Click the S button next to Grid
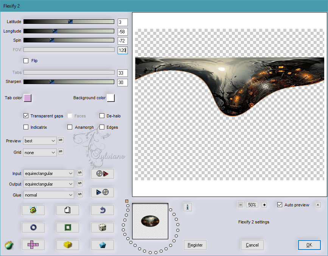The width and height of the screenshot is (328, 256). click(x=61, y=151)
